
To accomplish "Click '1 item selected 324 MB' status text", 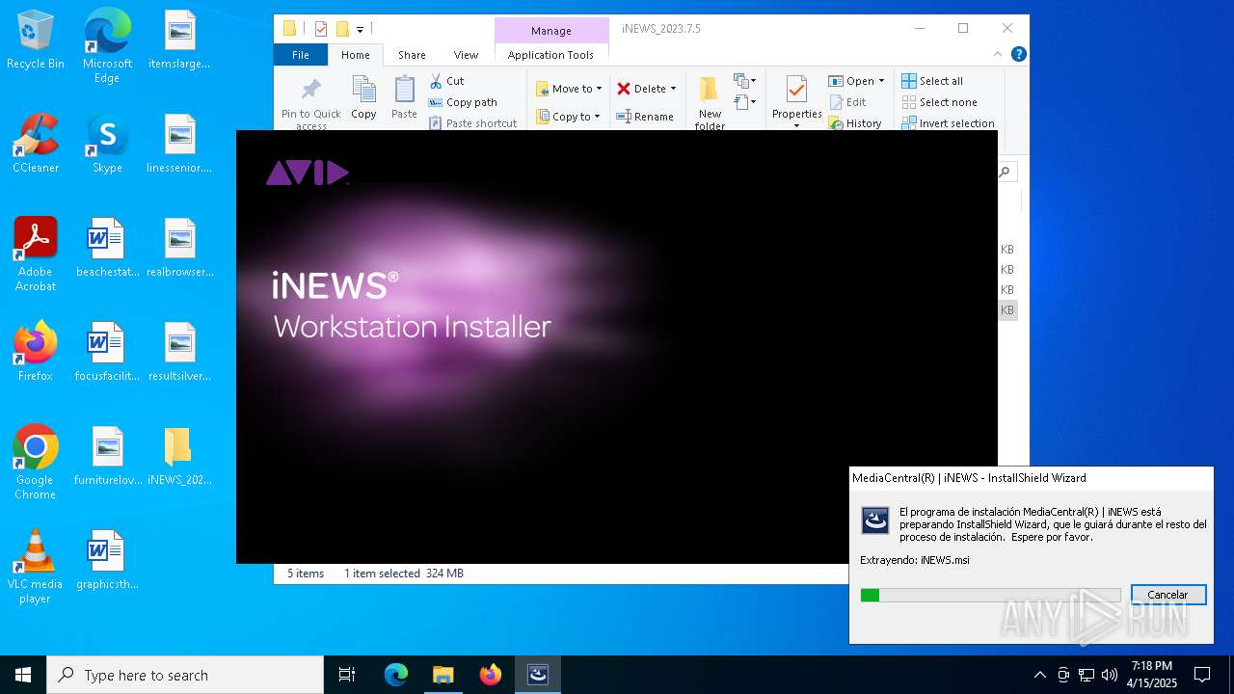I will tap(403, 574).
